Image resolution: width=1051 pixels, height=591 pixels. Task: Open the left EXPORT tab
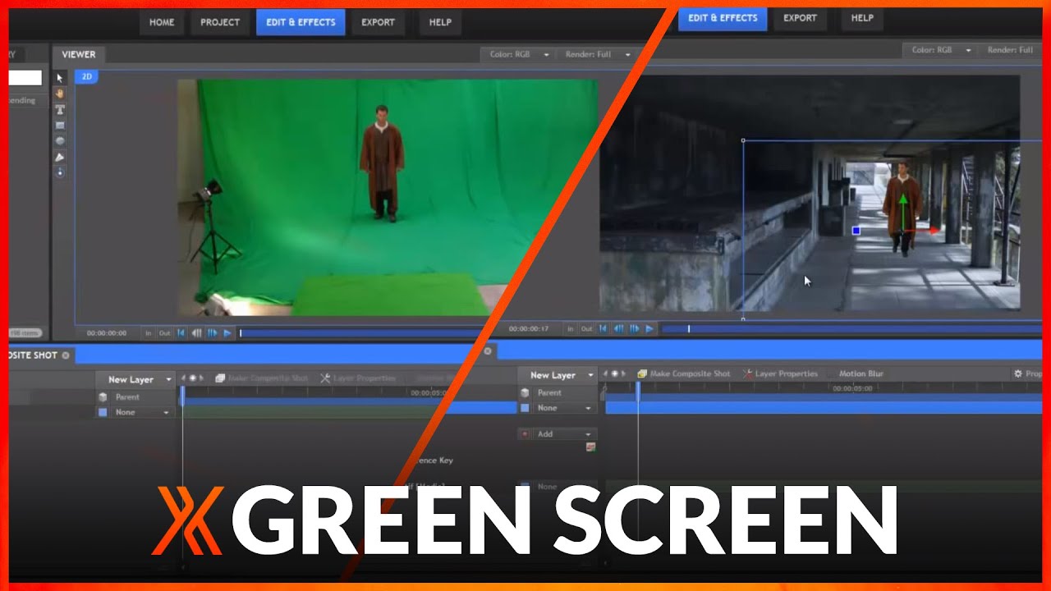click(x=378, y=22)
